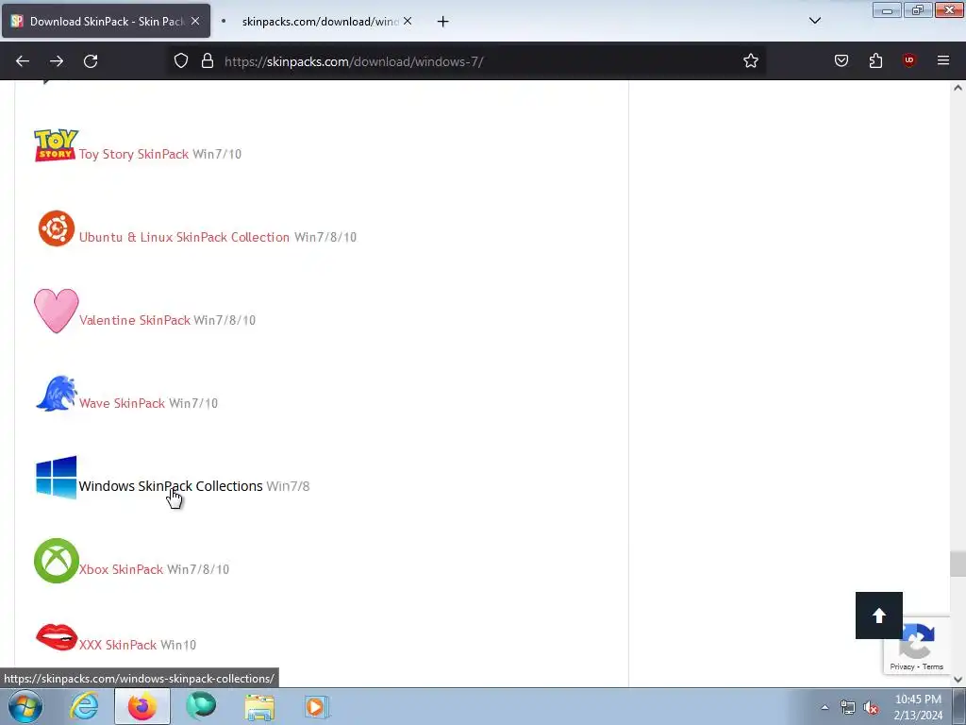Click the scroll-to-top arrow button
Image resolution: width=966 pixels, height=725 pixels.
tap(879, 615)
